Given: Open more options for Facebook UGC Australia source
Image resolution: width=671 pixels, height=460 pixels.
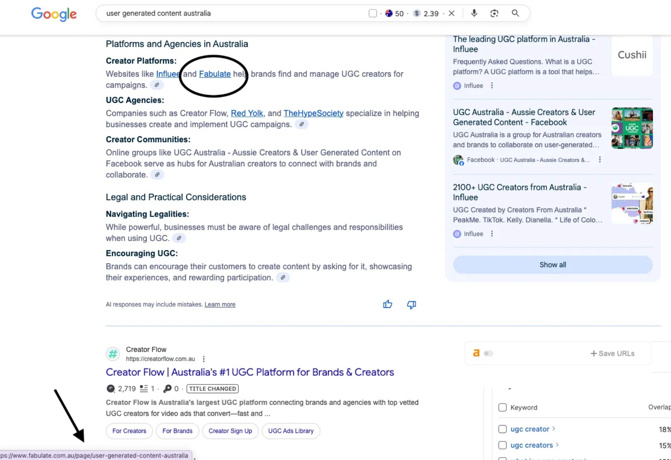Looking at the screenshot, I should [599, 160].
